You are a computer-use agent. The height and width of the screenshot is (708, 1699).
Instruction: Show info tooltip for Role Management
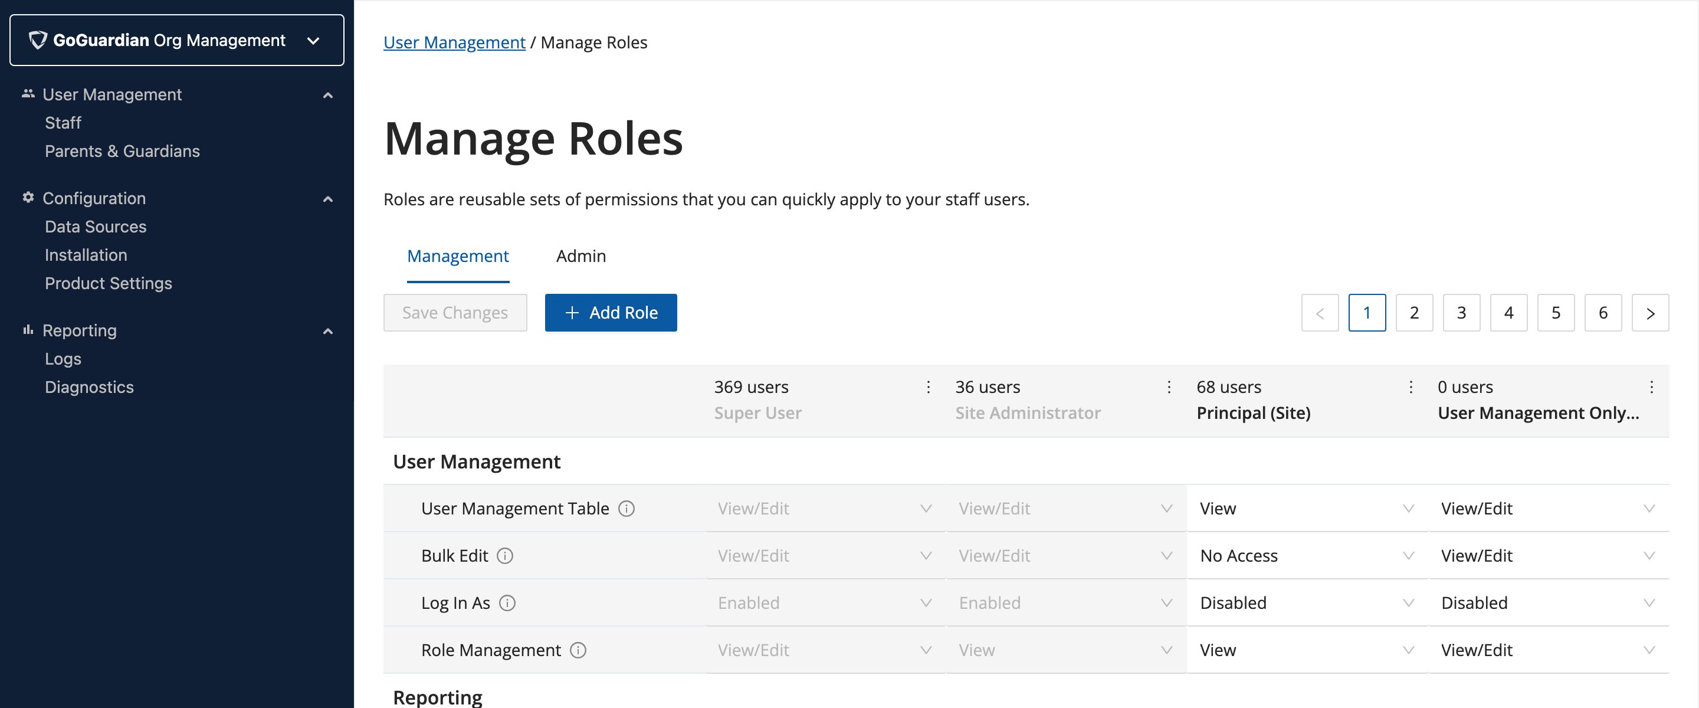(x=578, y=651)
